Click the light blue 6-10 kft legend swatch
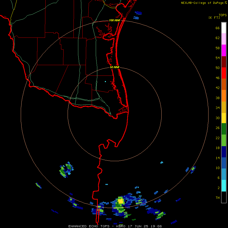This screenshot has height=228, width=228. pyautogui.click(x=224, y=174)
